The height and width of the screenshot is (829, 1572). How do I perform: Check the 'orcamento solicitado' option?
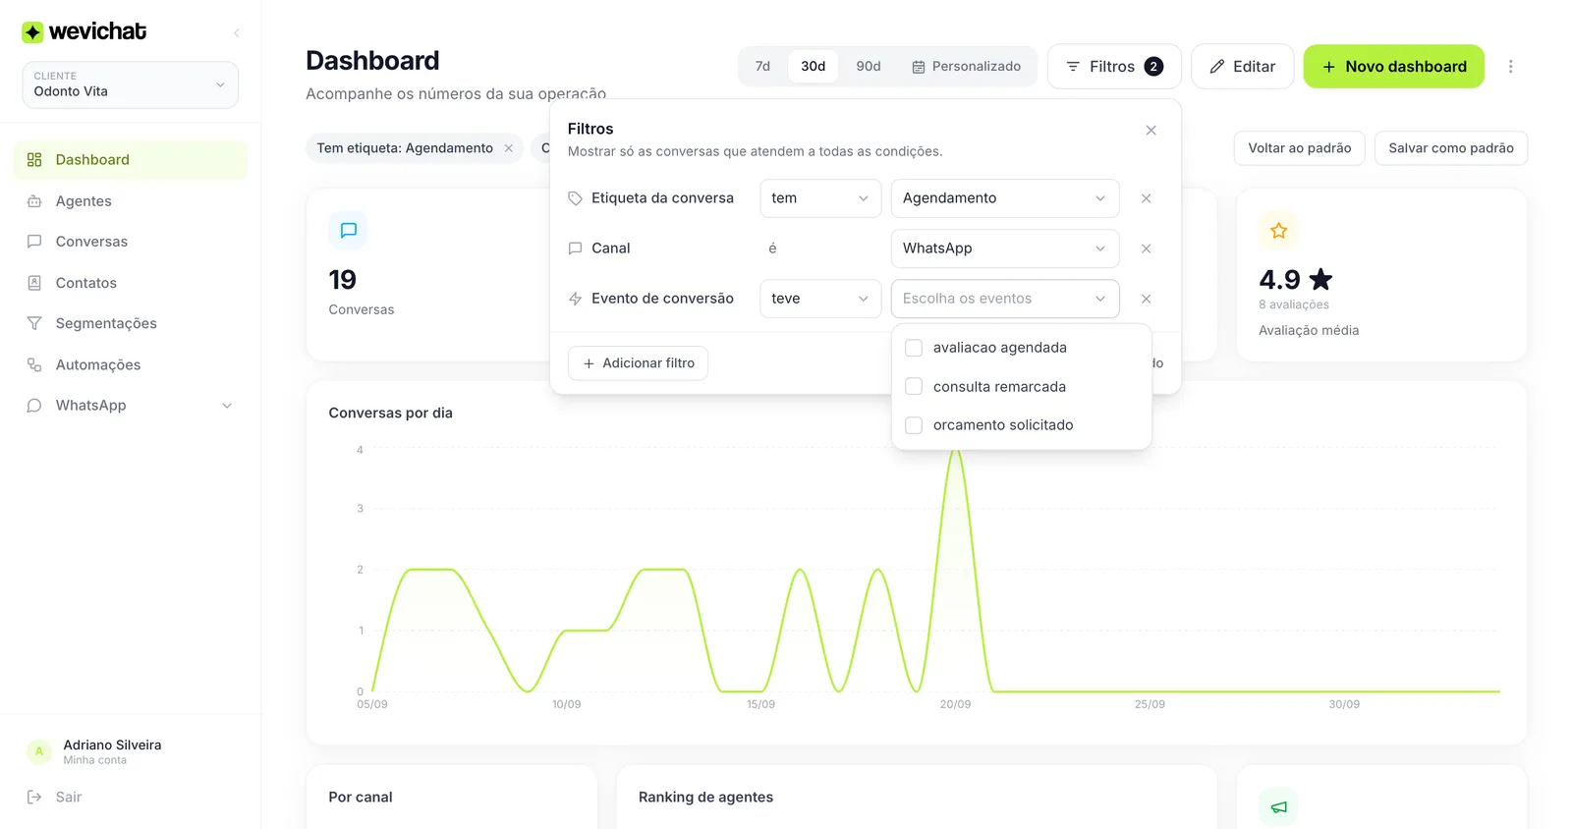tap(914, 425)
